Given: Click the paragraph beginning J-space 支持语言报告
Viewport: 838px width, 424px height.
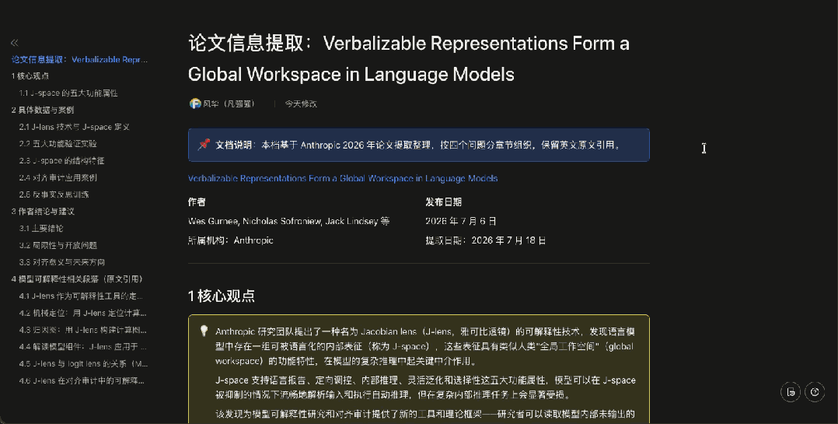Looking at the screenshot, I should (425, 387).
